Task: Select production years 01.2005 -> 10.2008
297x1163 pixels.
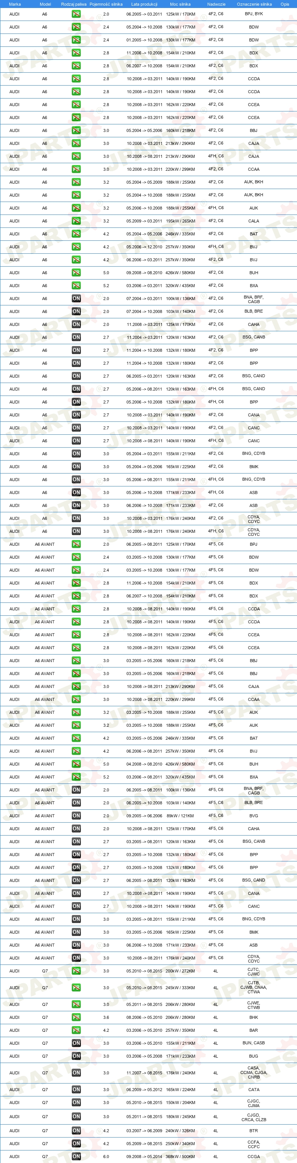Action: pyautogui.click(x=144, y=40)
